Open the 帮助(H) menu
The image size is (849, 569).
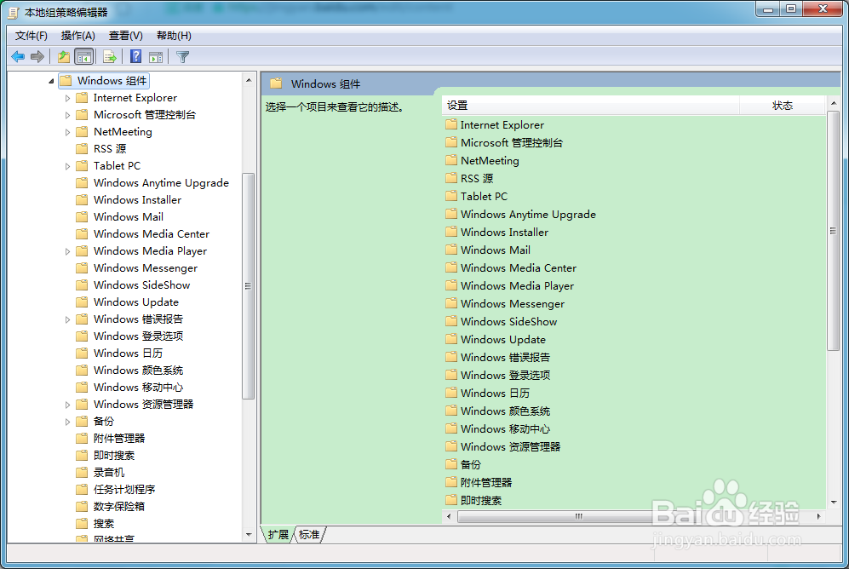[x=174, y=36]
